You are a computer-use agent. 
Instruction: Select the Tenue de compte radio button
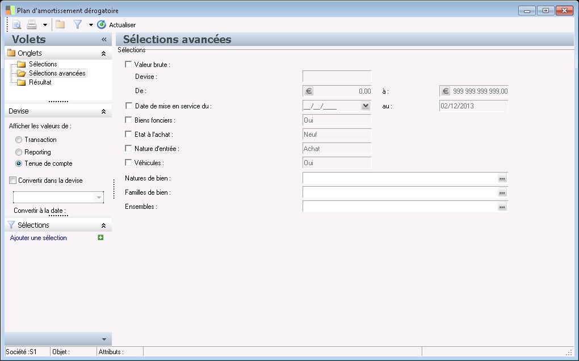point(19,163)
